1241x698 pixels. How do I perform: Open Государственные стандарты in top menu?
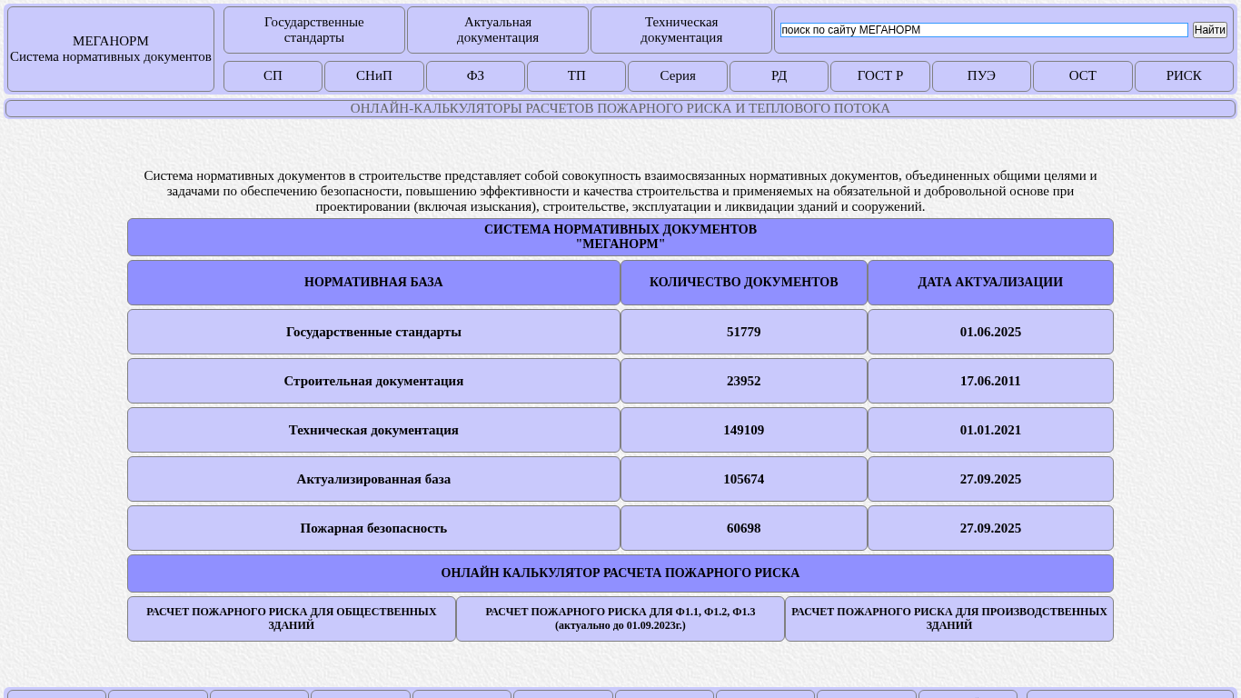tap(314, 30)
